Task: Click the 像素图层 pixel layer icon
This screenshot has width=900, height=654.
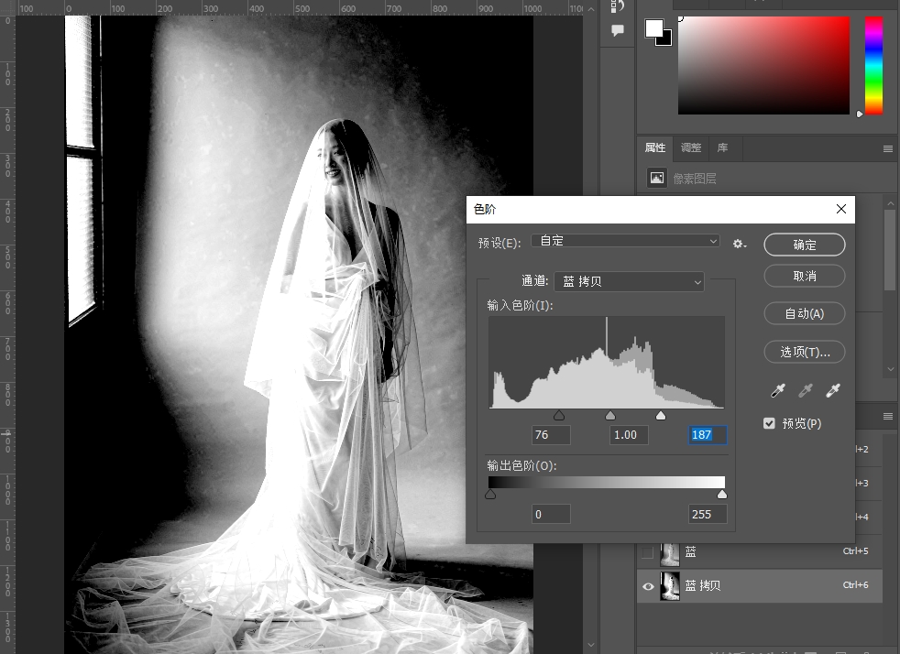Action: (x=656, y=178)
